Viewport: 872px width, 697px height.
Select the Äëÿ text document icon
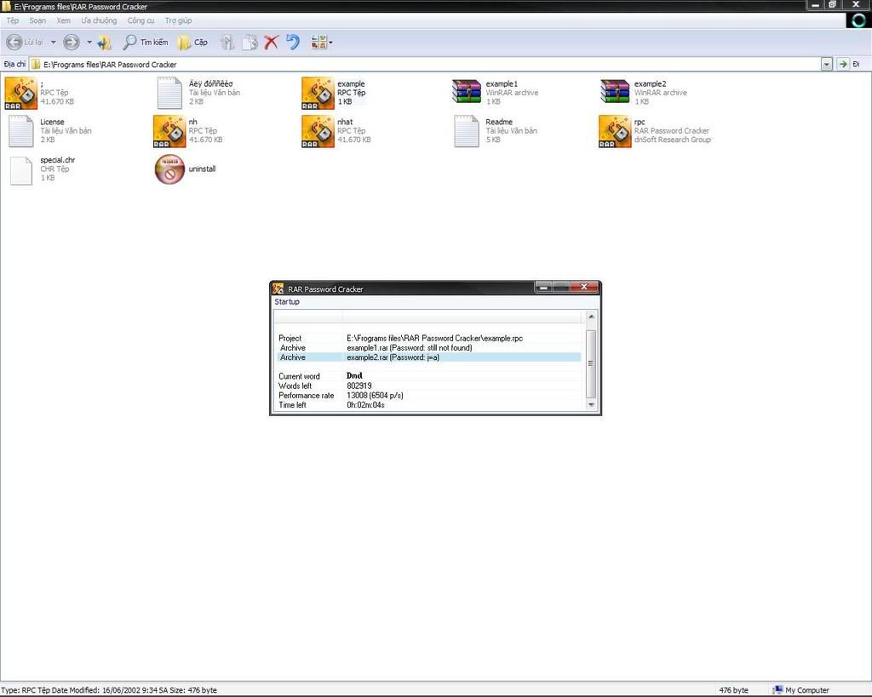[x=169, y=93]
